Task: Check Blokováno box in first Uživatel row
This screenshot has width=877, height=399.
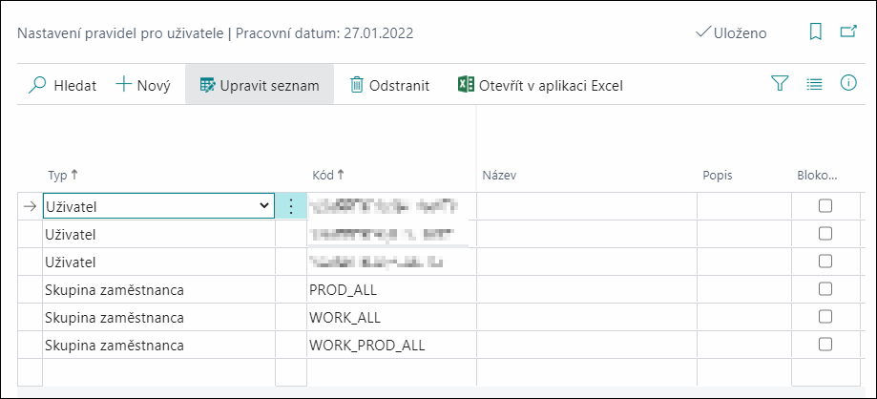Action: [x=825, y=206]
